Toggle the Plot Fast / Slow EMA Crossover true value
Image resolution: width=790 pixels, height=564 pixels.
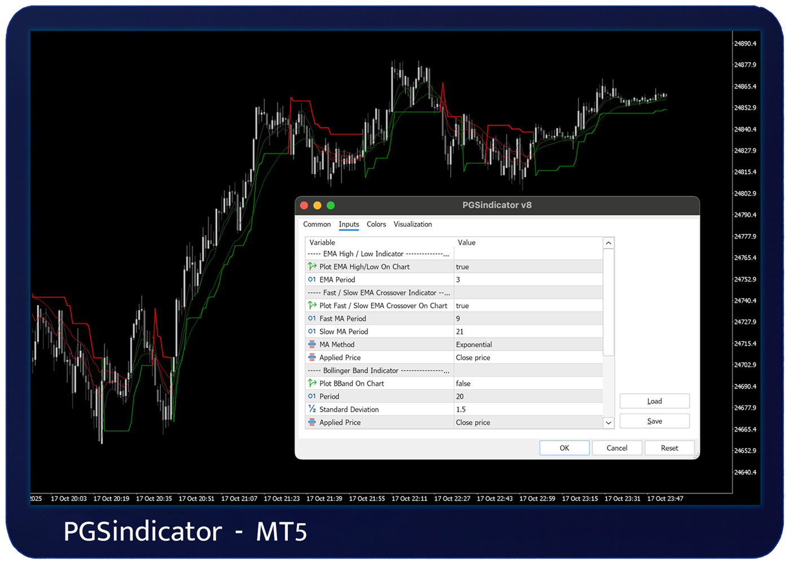point(528,306)
